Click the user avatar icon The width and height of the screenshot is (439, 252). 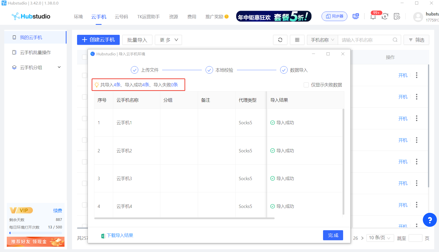tap(418, 17)
